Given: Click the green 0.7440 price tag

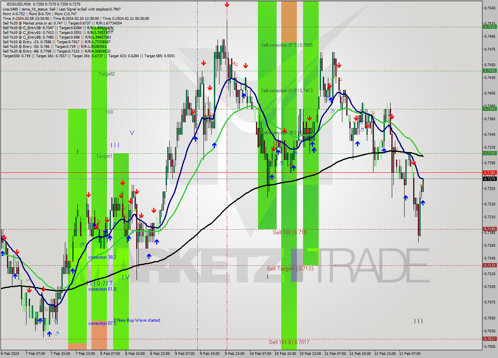Looking at the screenshot, I should (489, 70).
